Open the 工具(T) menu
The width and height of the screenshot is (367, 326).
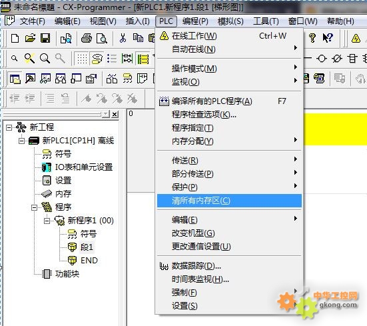tap(266, 21)
